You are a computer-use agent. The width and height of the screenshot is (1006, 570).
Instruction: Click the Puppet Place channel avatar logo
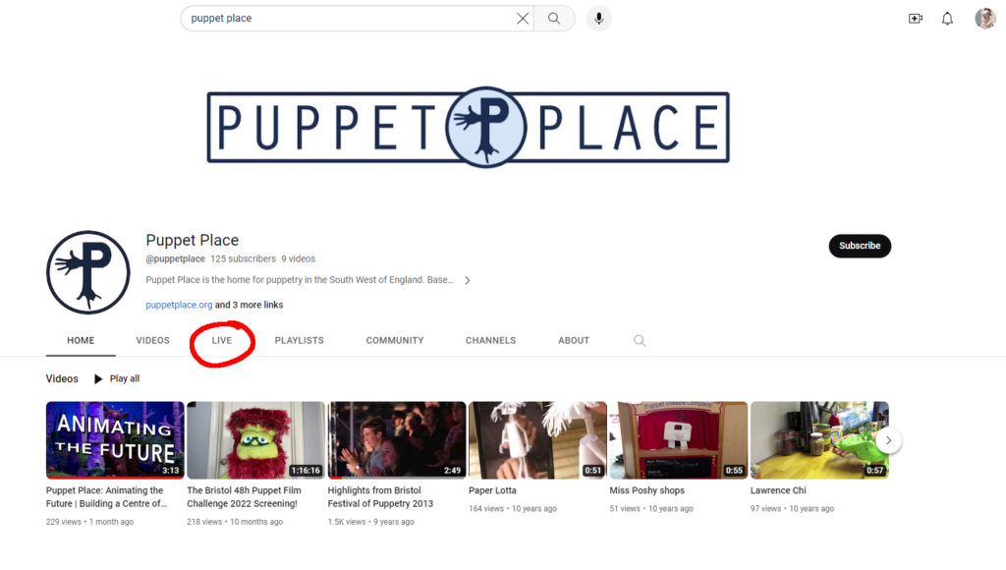tap(88, 273)
